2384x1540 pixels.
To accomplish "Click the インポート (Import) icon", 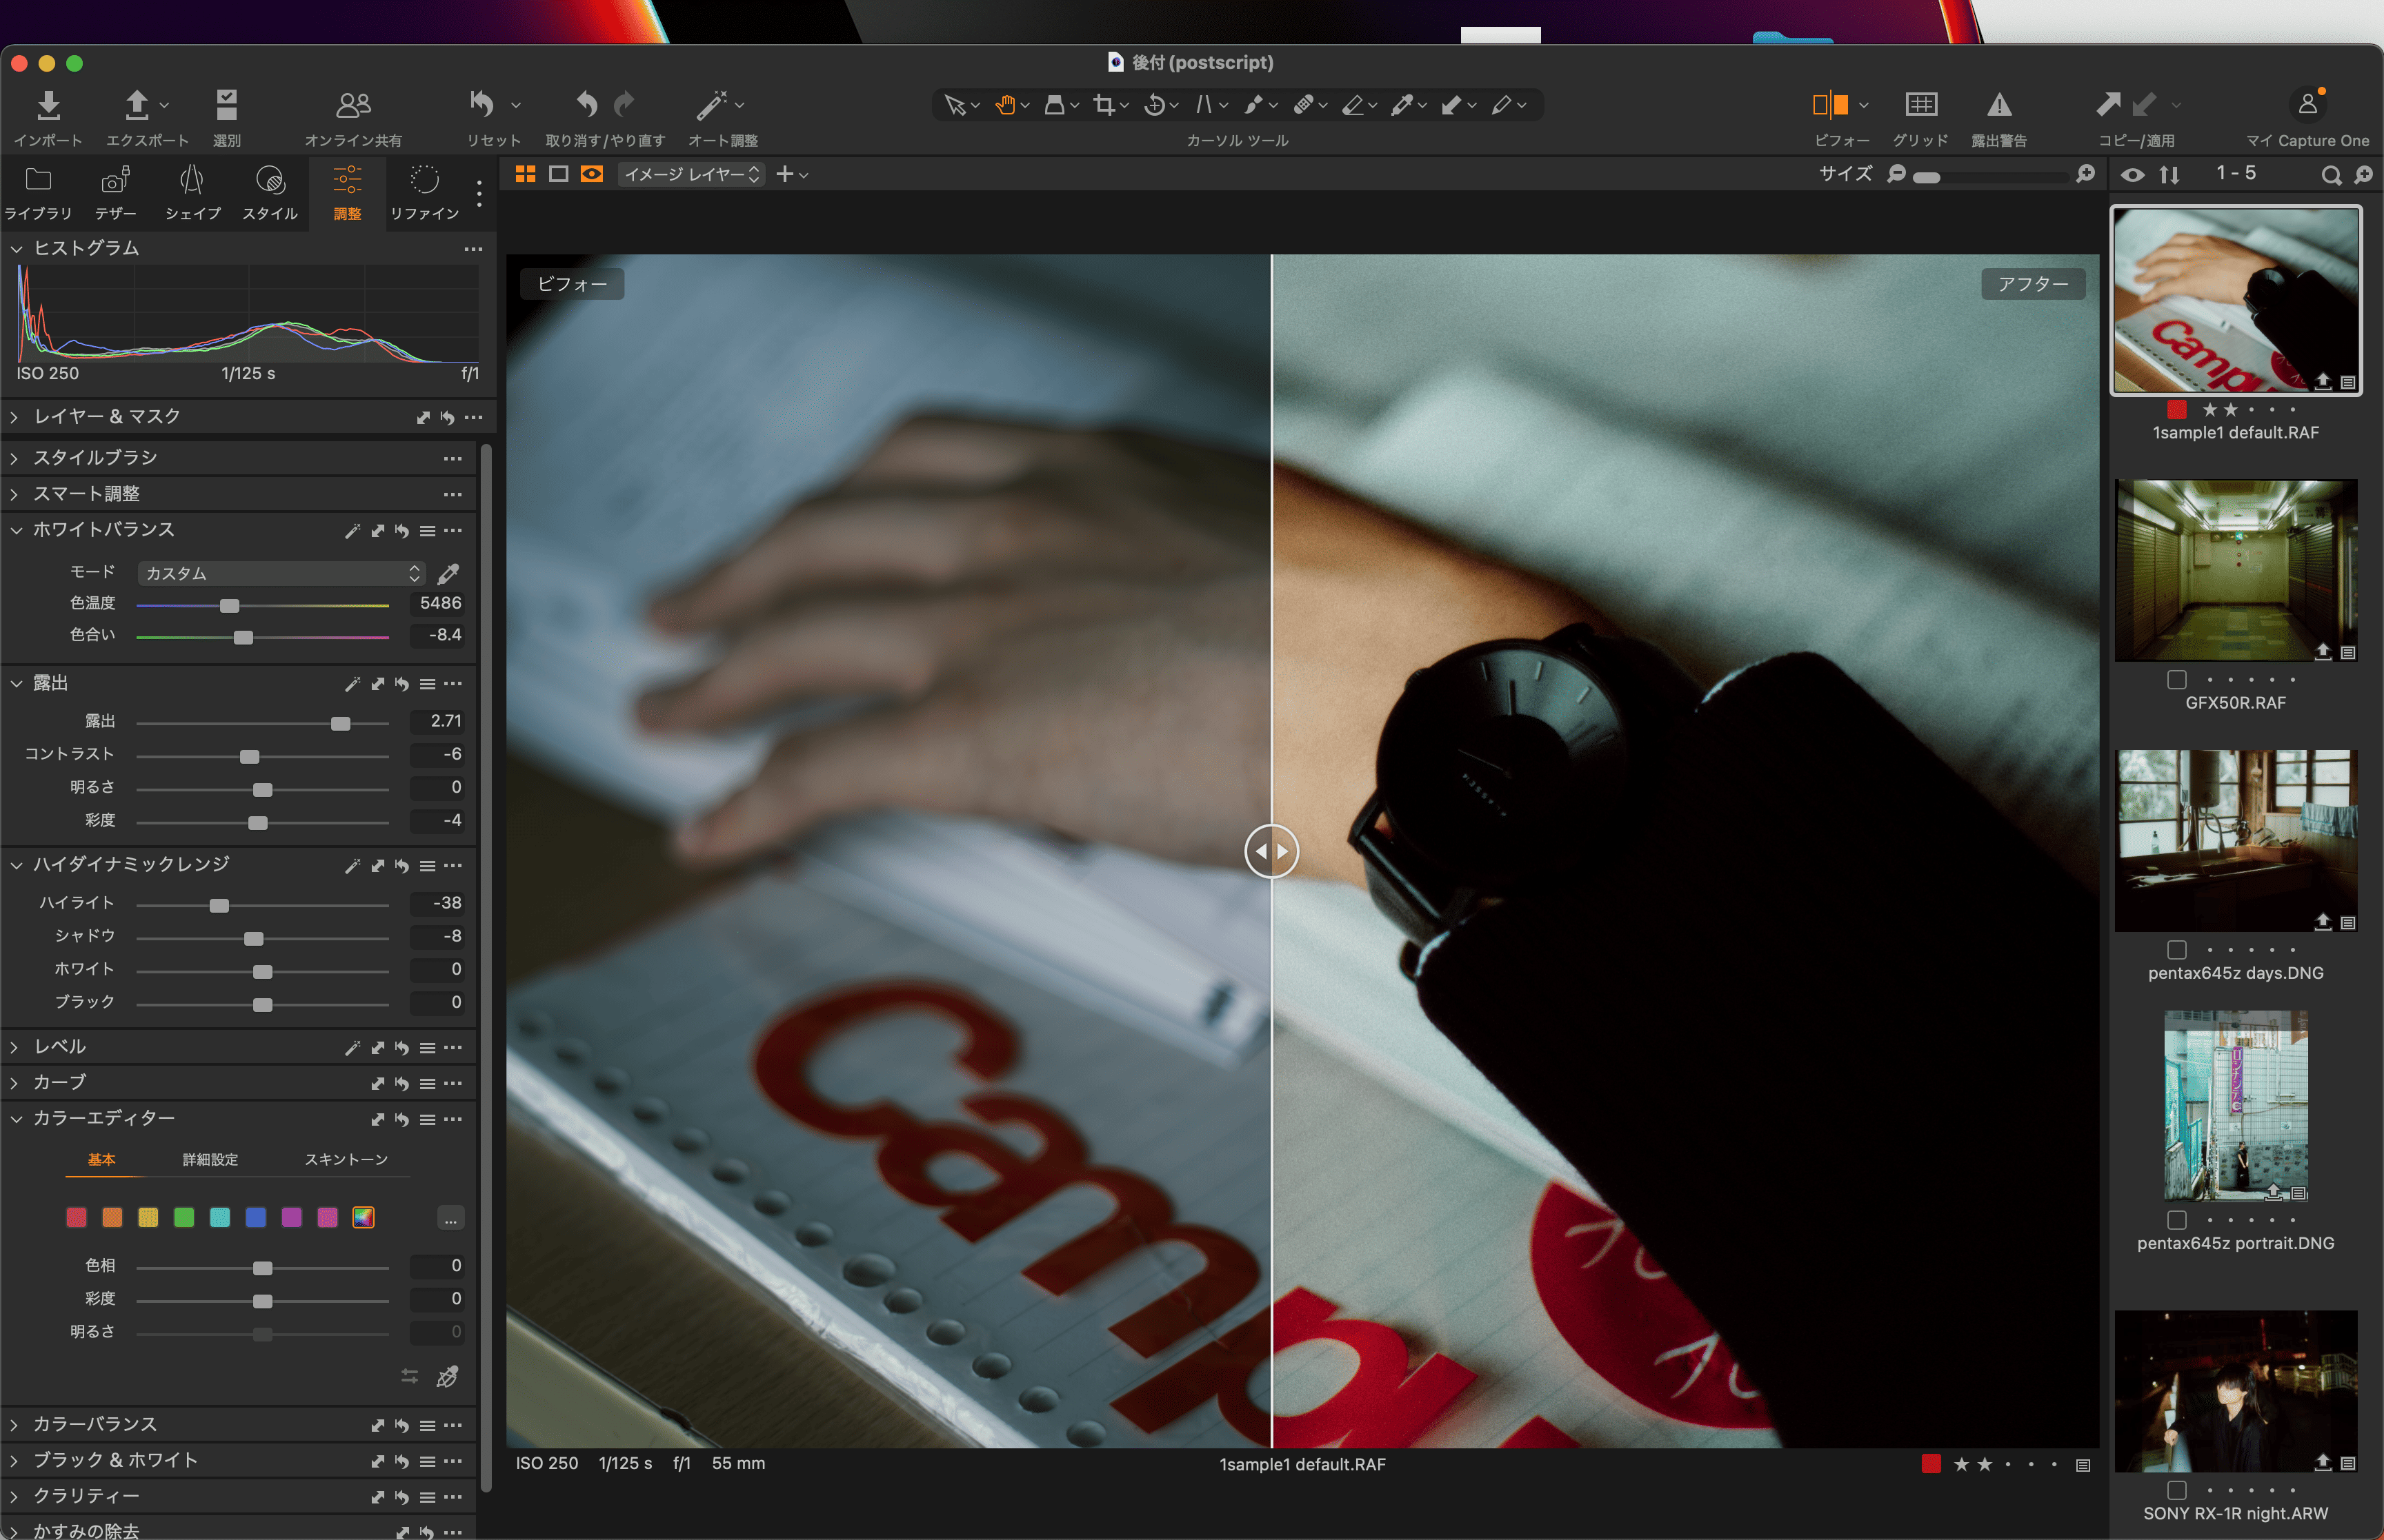I will pos(48,105).
